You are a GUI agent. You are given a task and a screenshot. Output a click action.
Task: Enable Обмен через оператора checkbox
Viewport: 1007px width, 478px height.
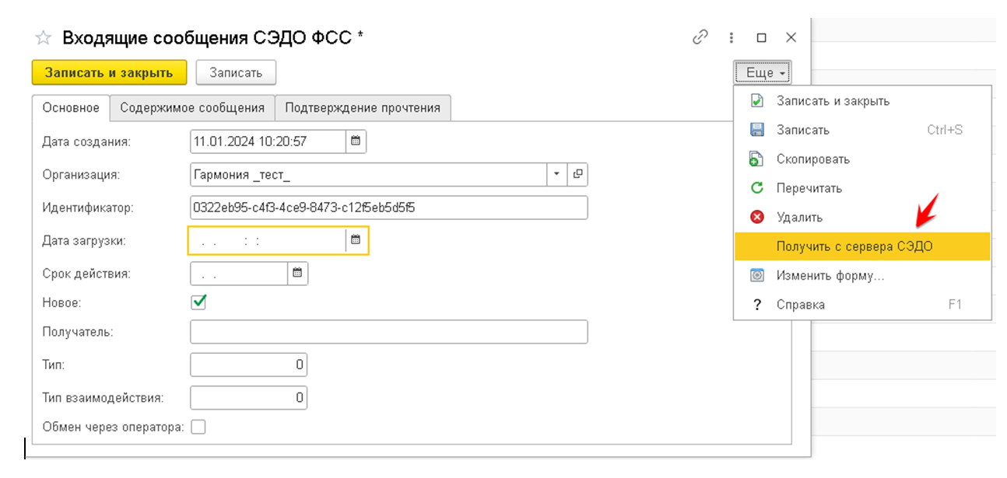click(x=198, y=427)
